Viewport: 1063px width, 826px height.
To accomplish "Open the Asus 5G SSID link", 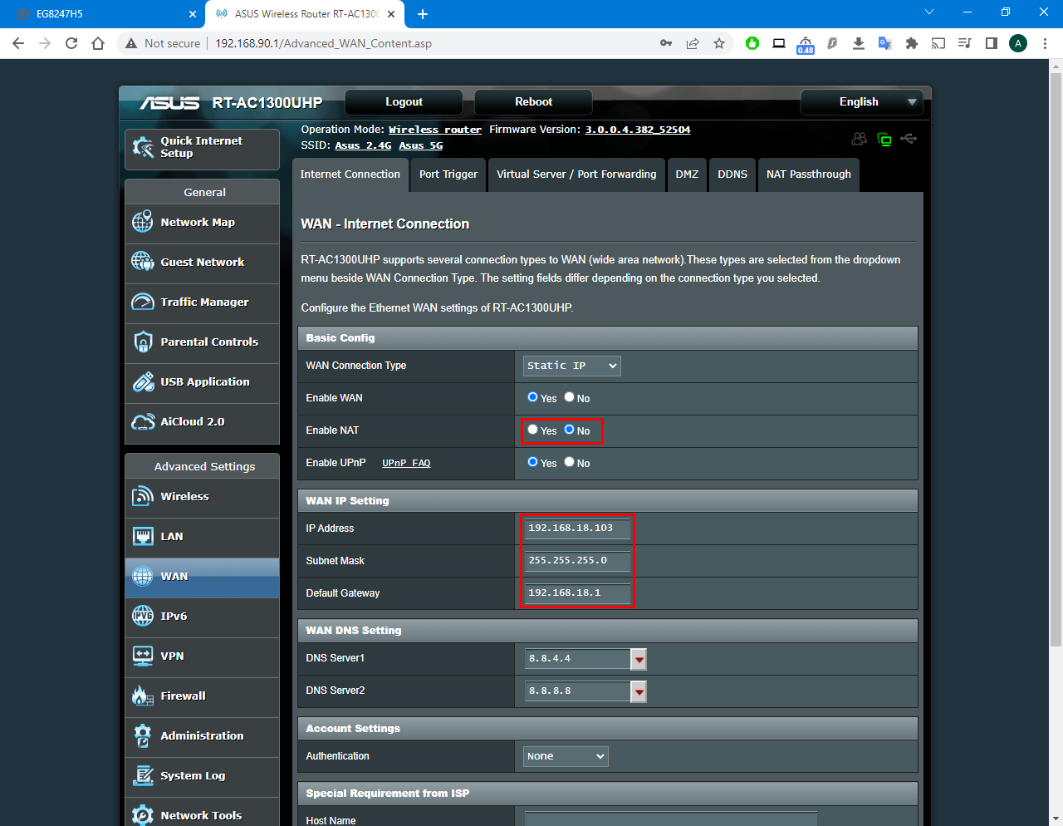I will (421, 145).
